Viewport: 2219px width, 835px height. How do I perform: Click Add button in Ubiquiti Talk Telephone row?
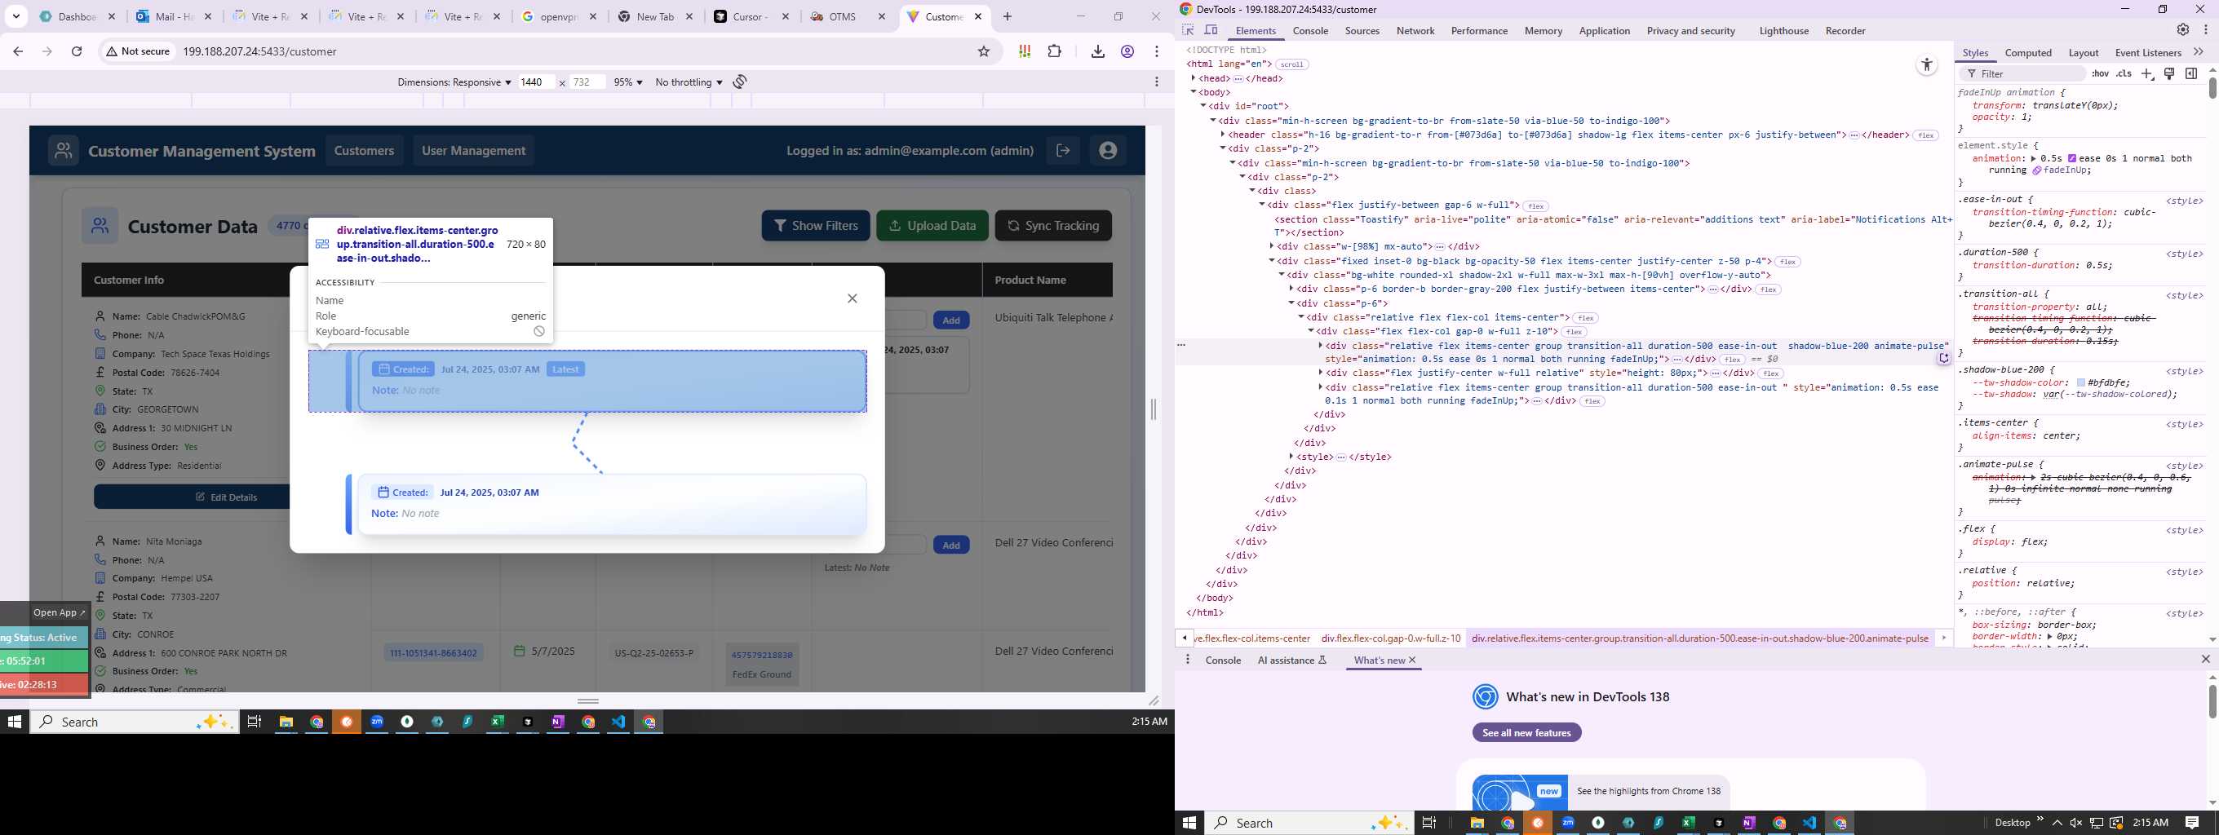[951, 320]
